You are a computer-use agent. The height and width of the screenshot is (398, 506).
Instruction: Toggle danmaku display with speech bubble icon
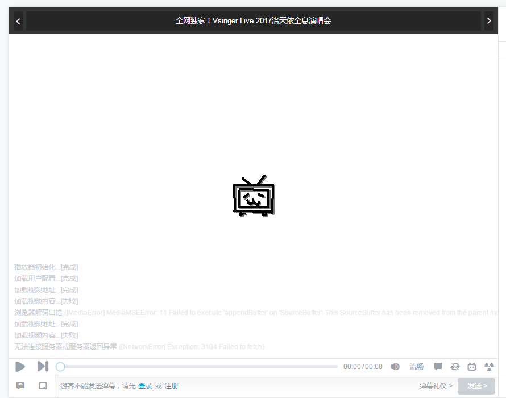tap(438, 366)
